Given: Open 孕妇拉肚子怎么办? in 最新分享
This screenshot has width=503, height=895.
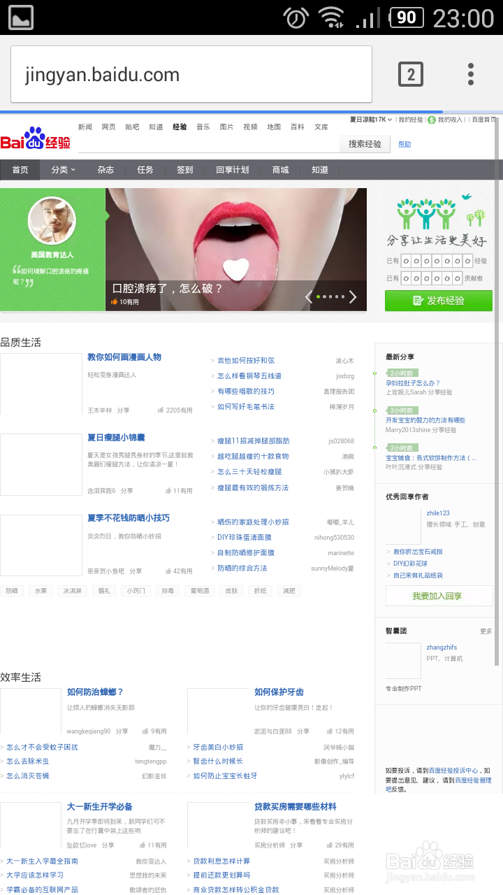Looking at the screenshot, I should (x=413, y=383).
